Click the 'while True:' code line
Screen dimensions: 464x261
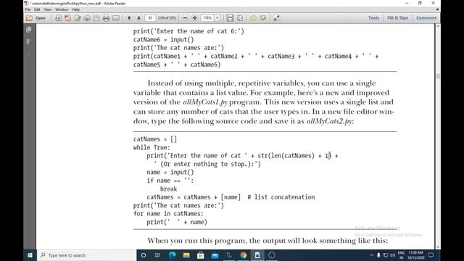(152, 147)
